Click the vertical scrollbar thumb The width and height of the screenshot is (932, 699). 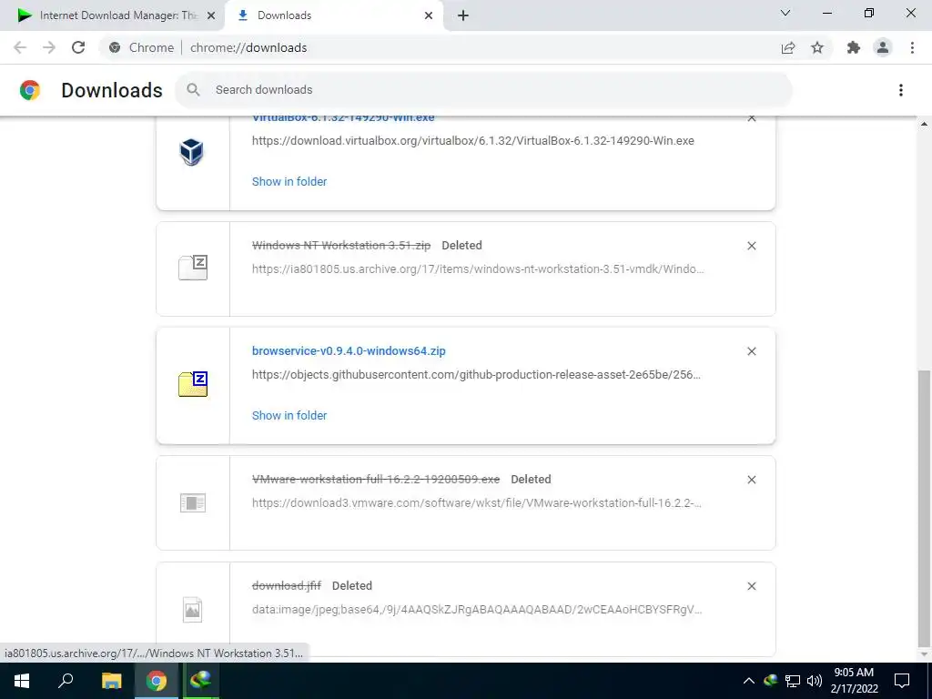tap(924, 508)
